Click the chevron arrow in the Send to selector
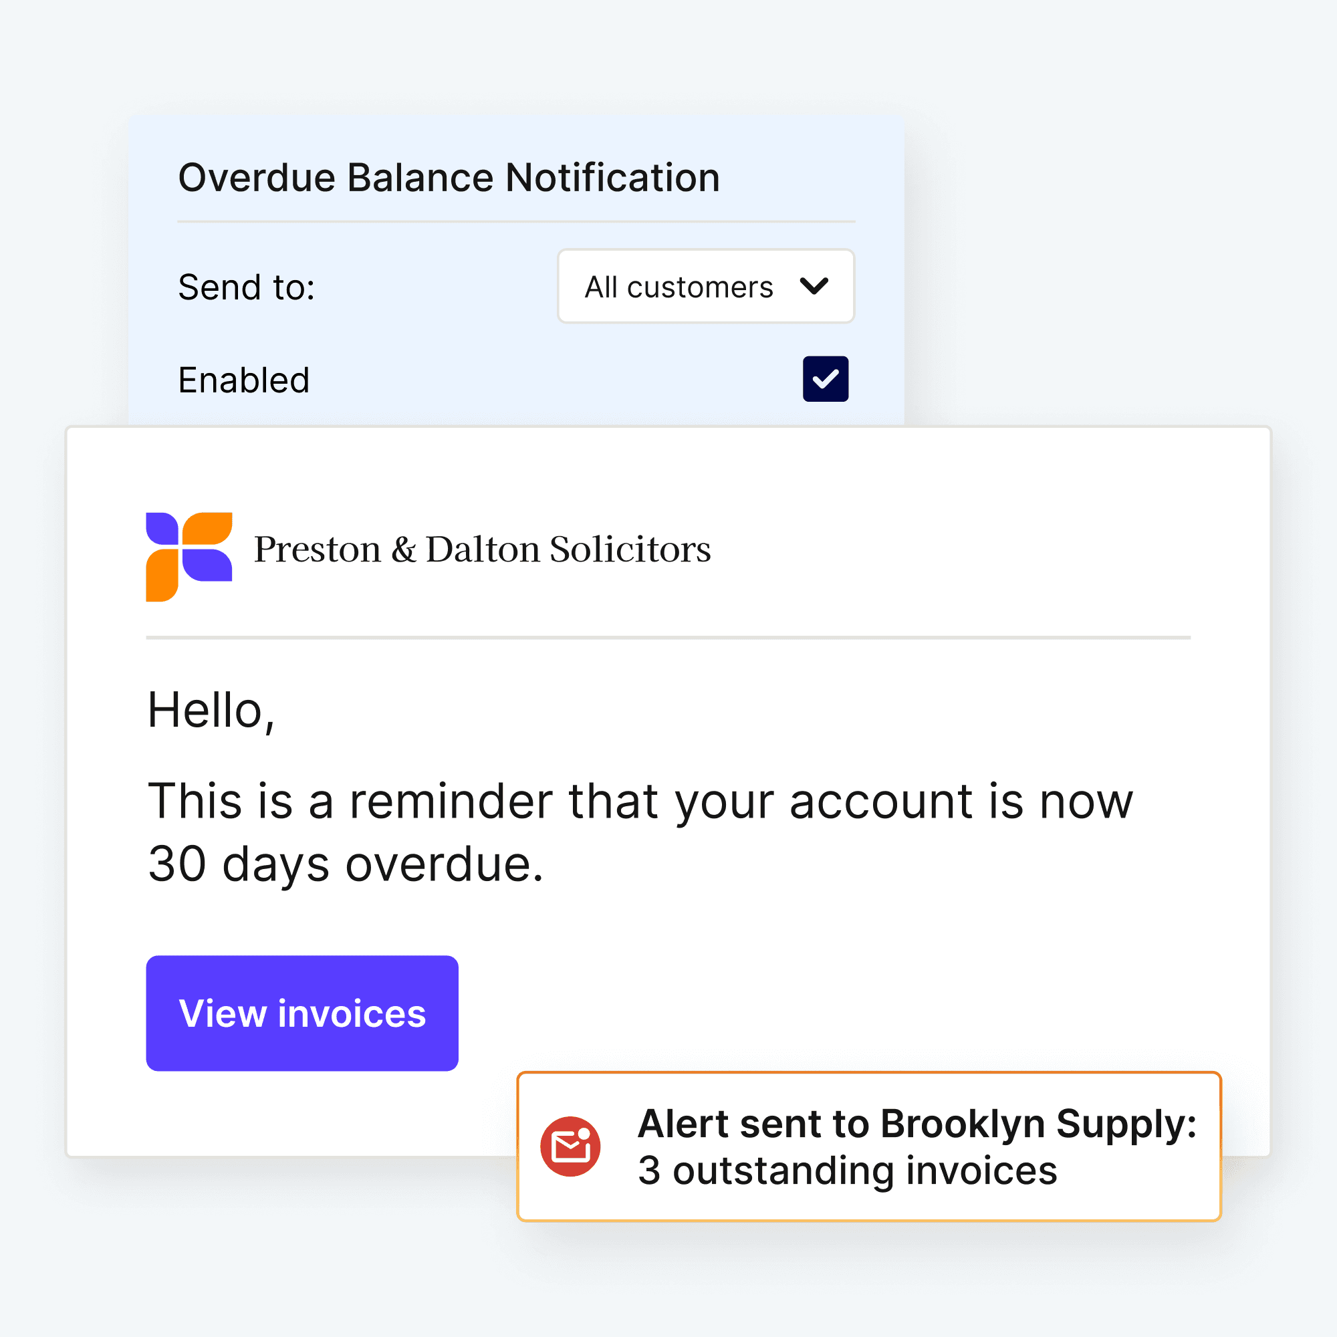 point(814,286)
